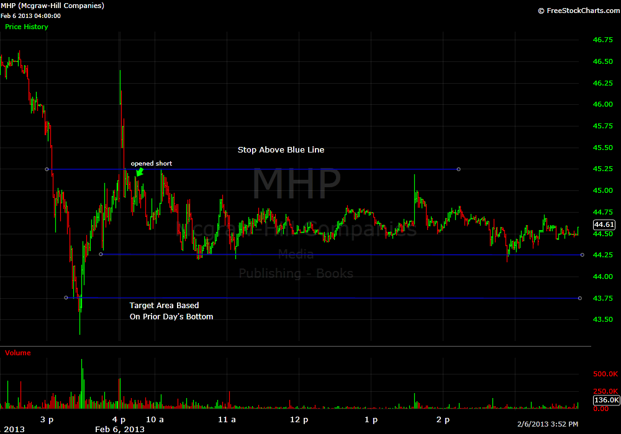This screenshot has height=434, width=621.
Task: Click the Feb 6 2013 04:00:00 timestamp
Action: (x=30, y=16)
